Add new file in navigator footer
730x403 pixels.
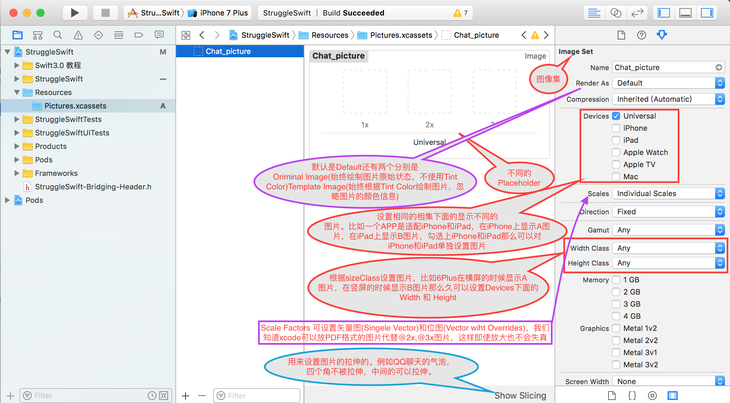click(10, 396)
